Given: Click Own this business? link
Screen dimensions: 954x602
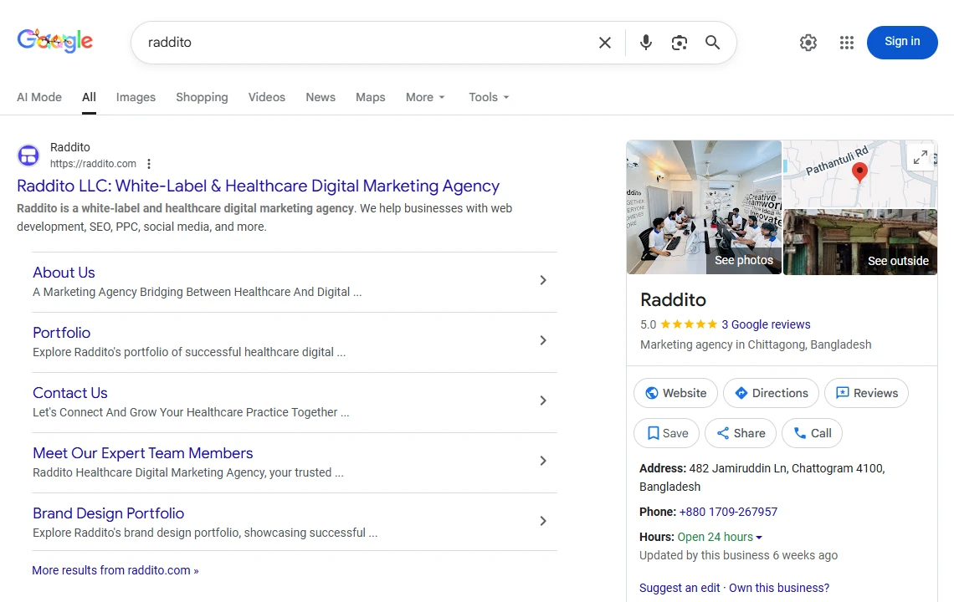Looking at the screenshot, I should click(x=779, y=588).
